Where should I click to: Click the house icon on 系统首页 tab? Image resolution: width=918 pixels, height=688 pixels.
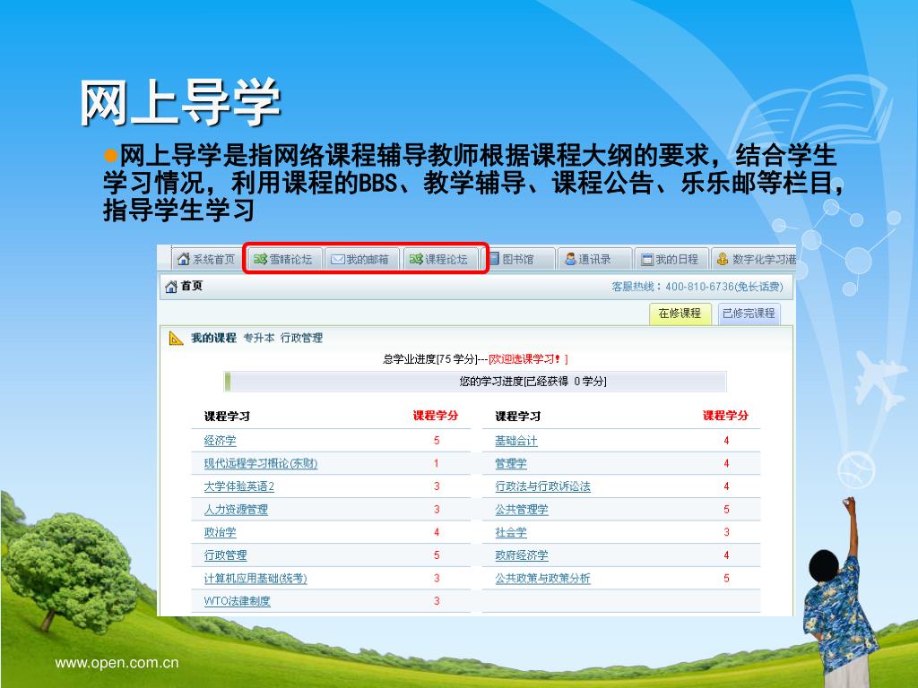tap(183, 259)
